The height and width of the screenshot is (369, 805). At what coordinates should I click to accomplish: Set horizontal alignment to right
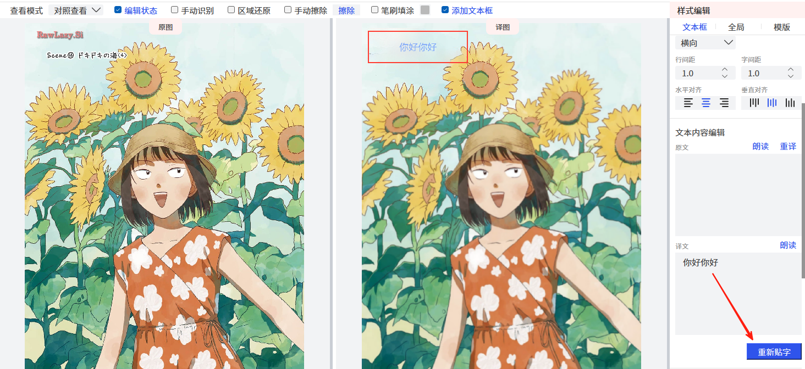point(724,103)
